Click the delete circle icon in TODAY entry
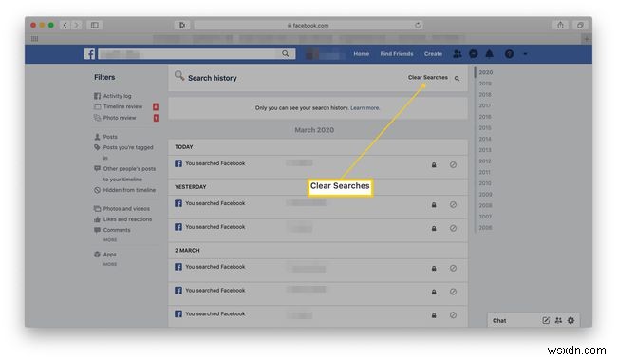This screenshot has height=360, width=617. tap(454, 165)
